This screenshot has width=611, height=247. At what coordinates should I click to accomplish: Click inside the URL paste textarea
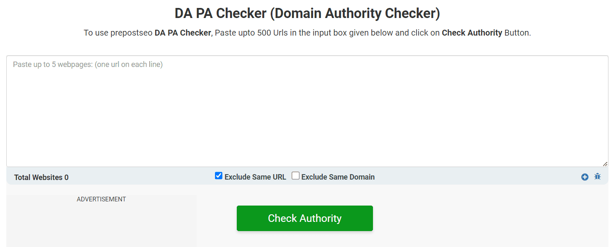(x=305, y=111)
